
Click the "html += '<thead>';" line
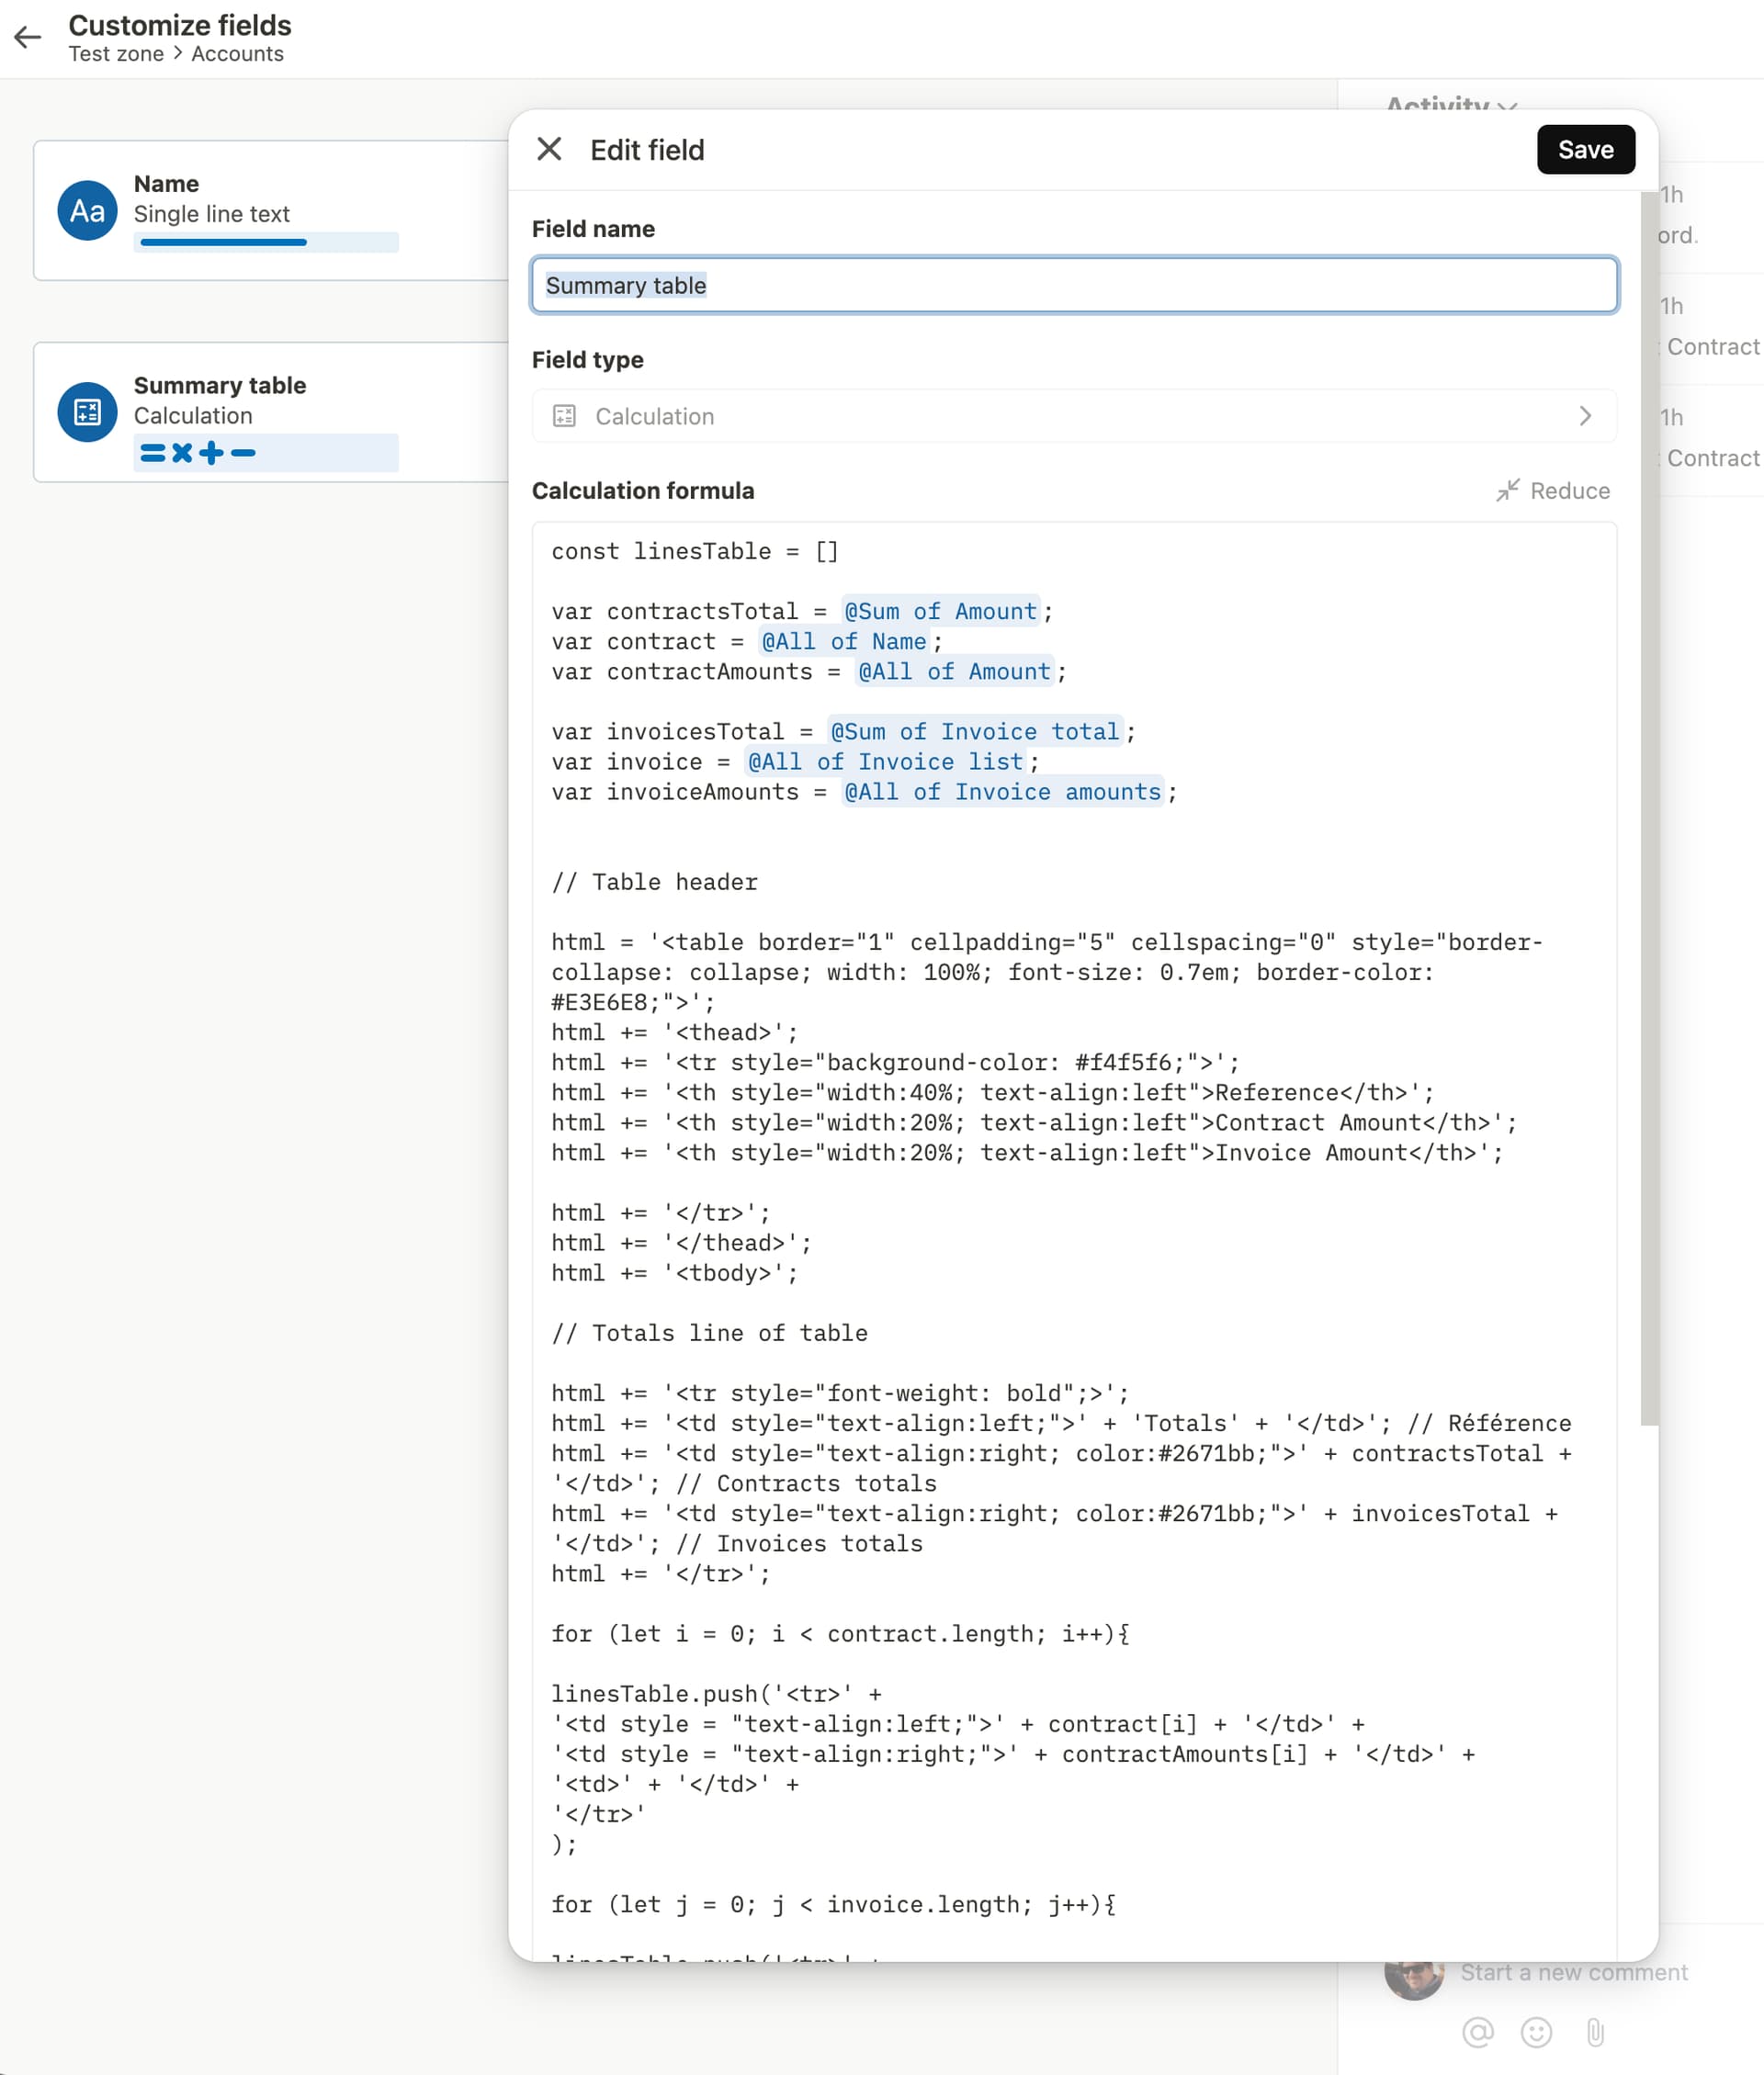click(x=674, y=1032)
